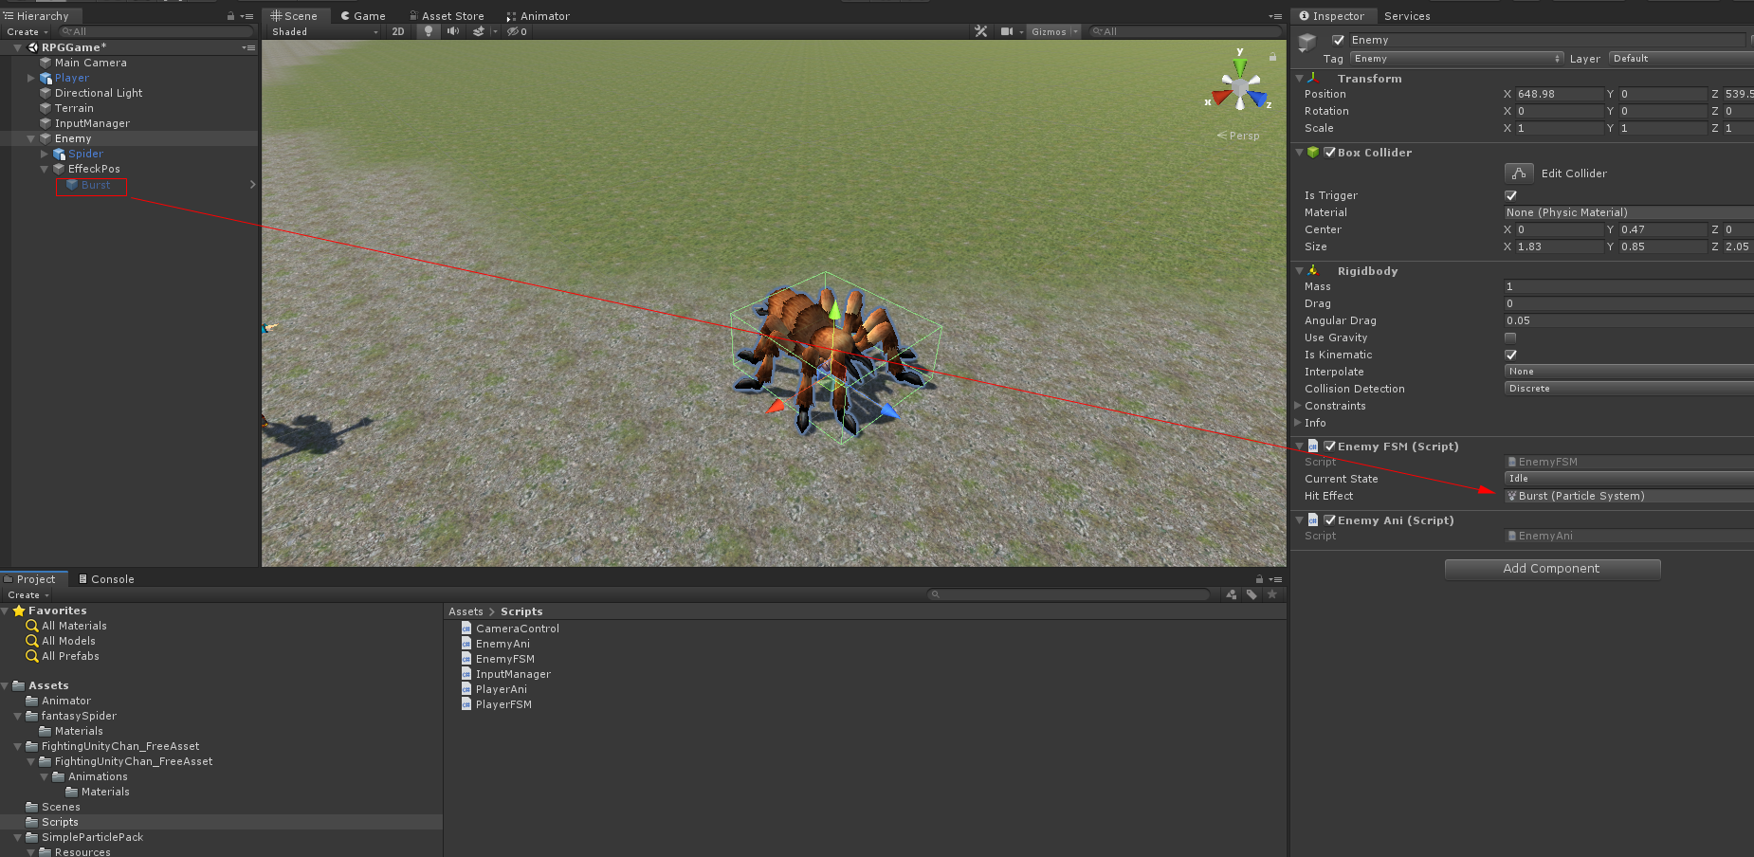Open the Project panel Create menu
The width and height of the screenshot is (1754, 857).
coord(27,595)
